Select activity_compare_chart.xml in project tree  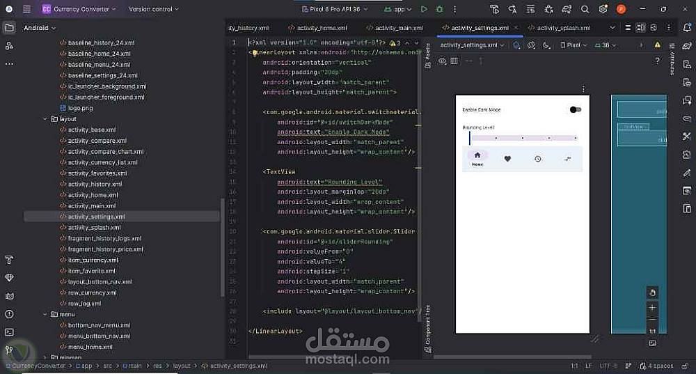[x=106, y=151]
